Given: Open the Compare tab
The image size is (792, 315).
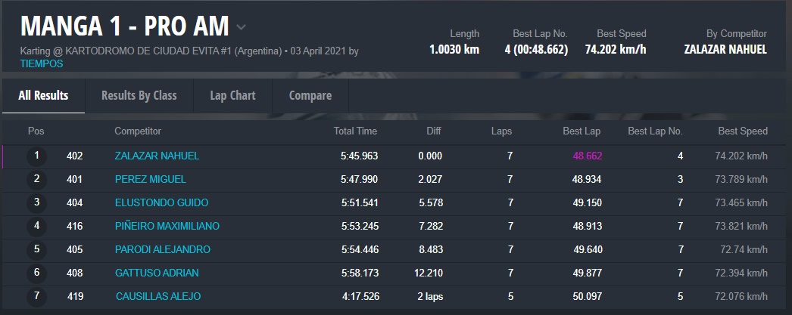Looking at the screenshot, I should [x=310, y=96].
